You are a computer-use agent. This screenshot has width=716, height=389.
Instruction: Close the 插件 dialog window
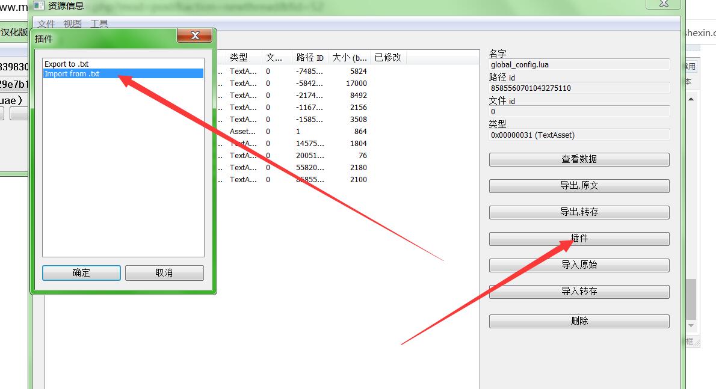click(x=194, y=36)
